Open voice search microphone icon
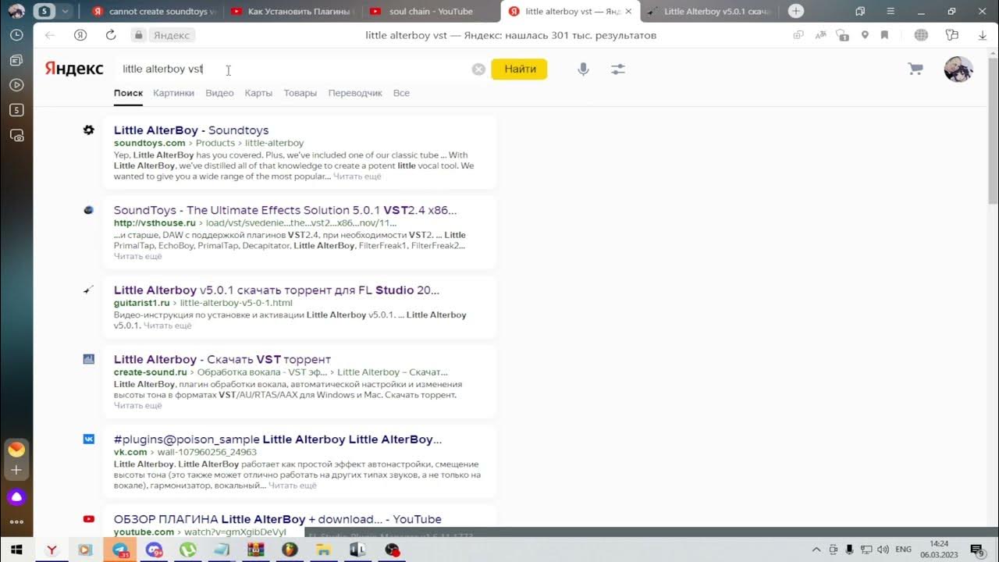This screenshot has width=999, height=562. (x=583, y=69)
